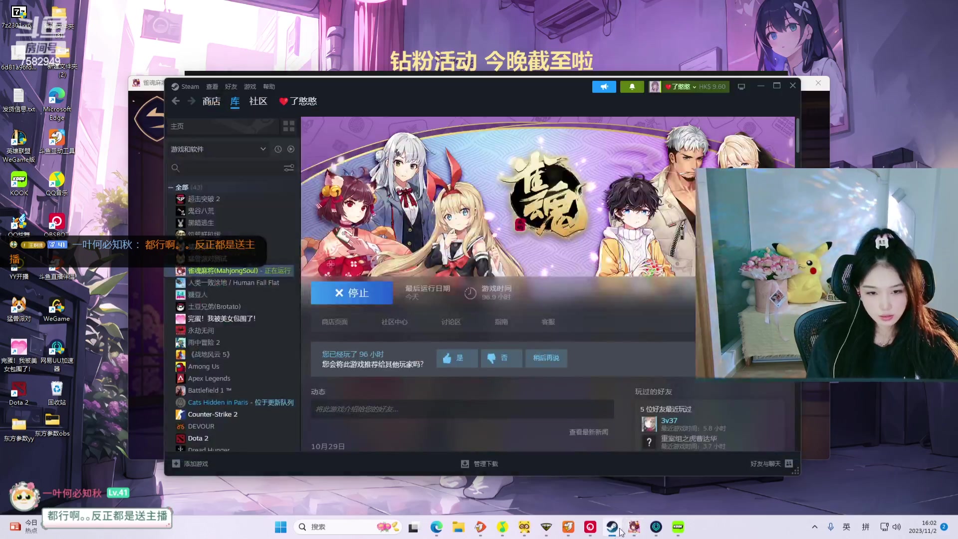Click the activity share text field
Screen dimensions: 958x539
pyautogui.click(x=462, y=409)
